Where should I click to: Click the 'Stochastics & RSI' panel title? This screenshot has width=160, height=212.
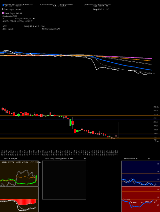137,159
